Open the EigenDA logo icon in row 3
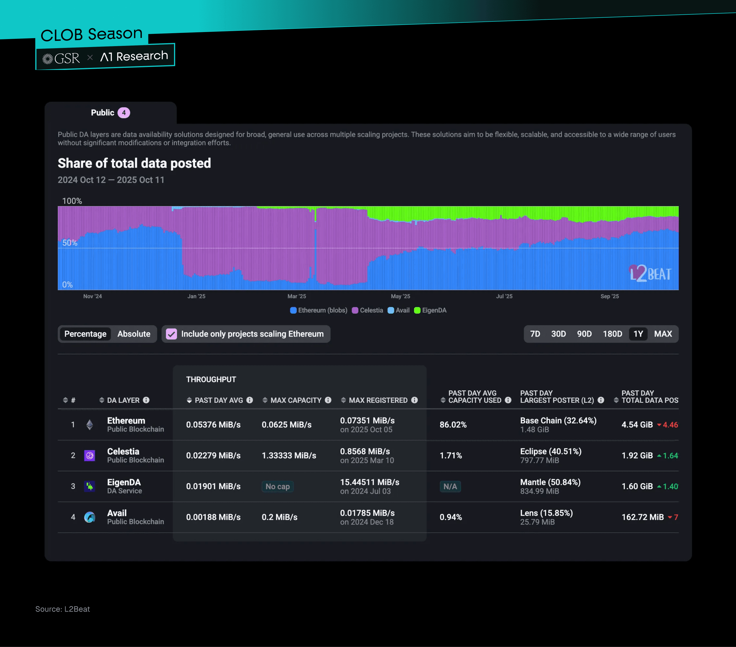The width and height of the screenshot is (736, 647). pos(90,486)
